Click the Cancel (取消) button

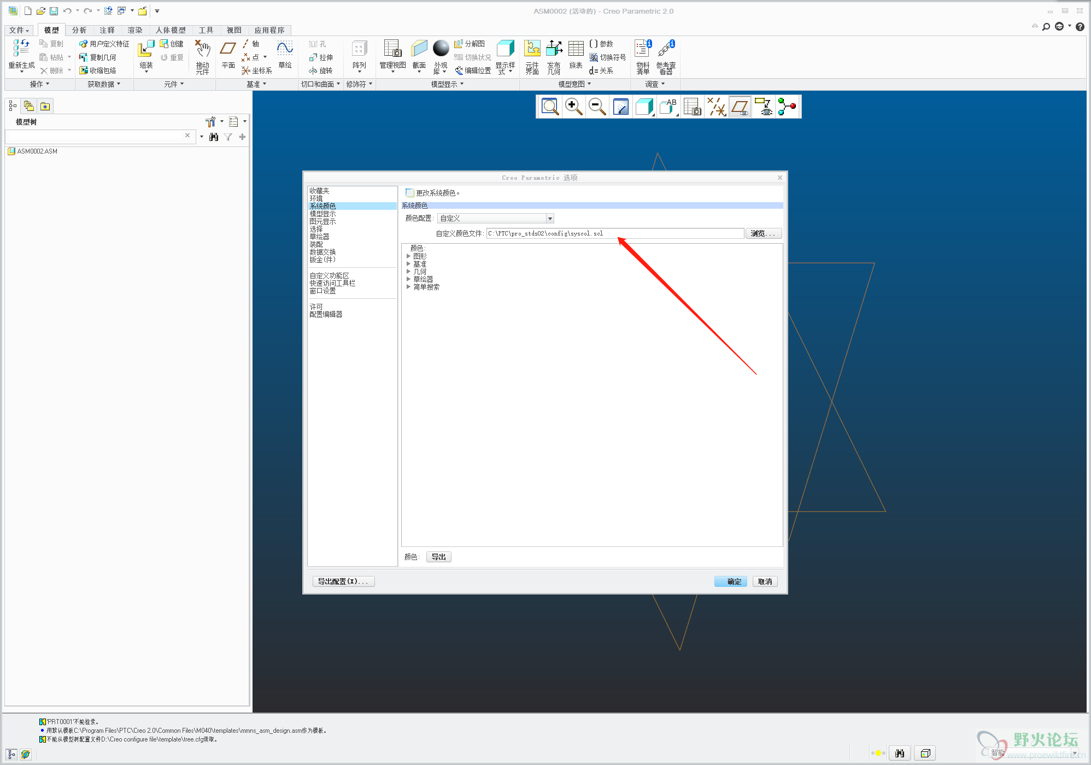tap(765, 581)
